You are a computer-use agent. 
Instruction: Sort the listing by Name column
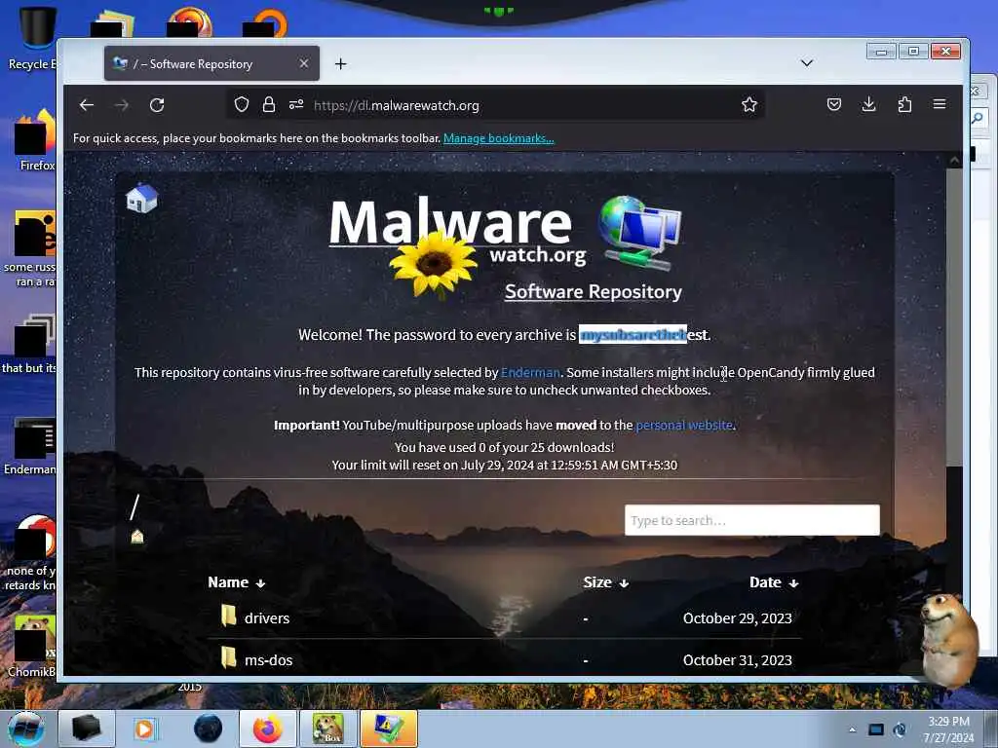[x=236, y=582]
